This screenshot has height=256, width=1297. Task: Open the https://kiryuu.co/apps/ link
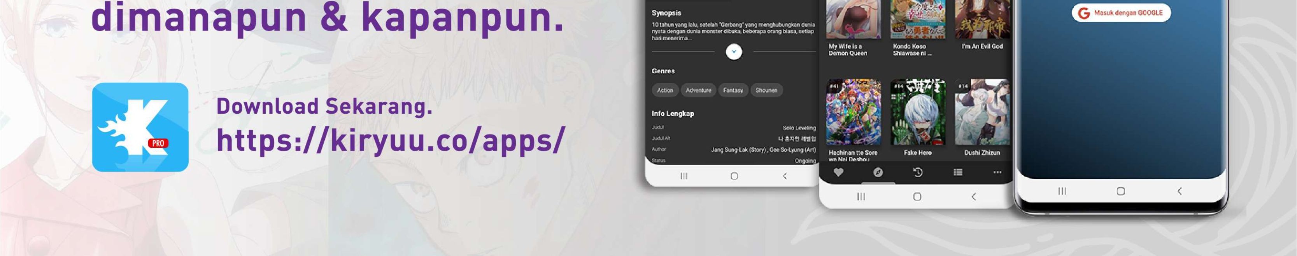pyautogui.click(x=391, y=140)
